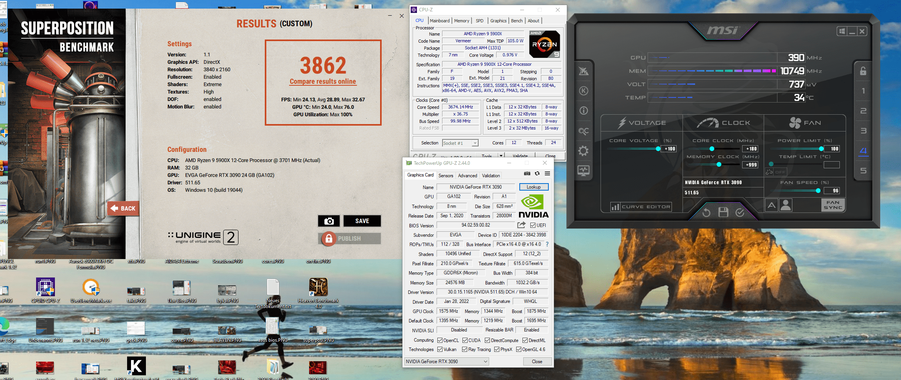This screenshot has height=380, width=901.
Task: Toggle DirectML checkbox in GPU-Z
Action: coord(525,340)
